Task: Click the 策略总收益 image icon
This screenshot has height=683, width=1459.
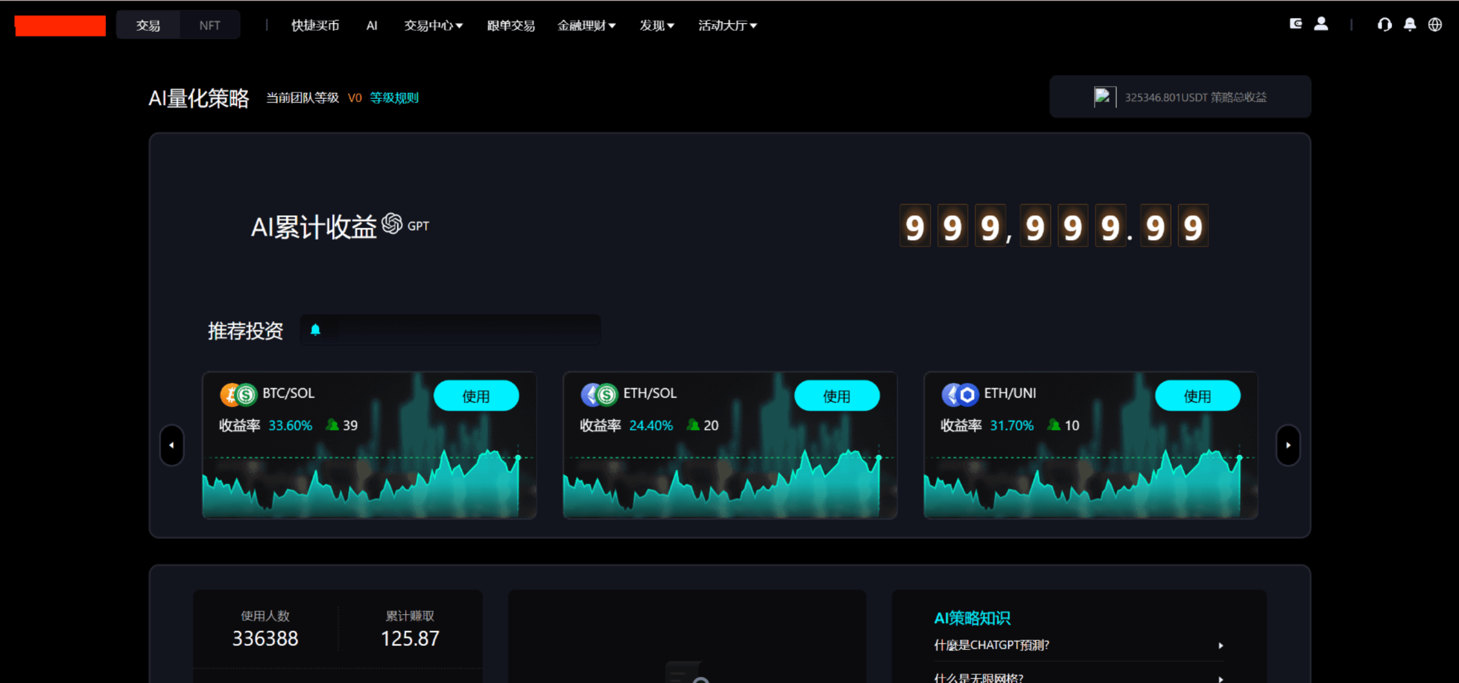Action: pyautogui.click(x=1105, y=96)
